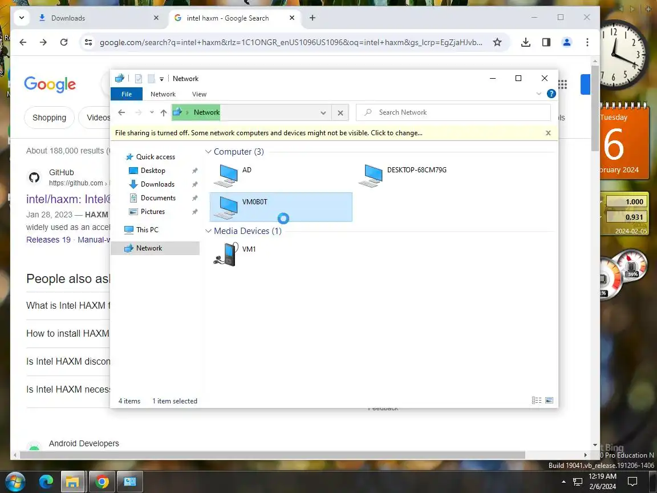Open the intel/haxm GitHub result link
The height and width of the screenshot is (493, 657).
click(68, 199)
